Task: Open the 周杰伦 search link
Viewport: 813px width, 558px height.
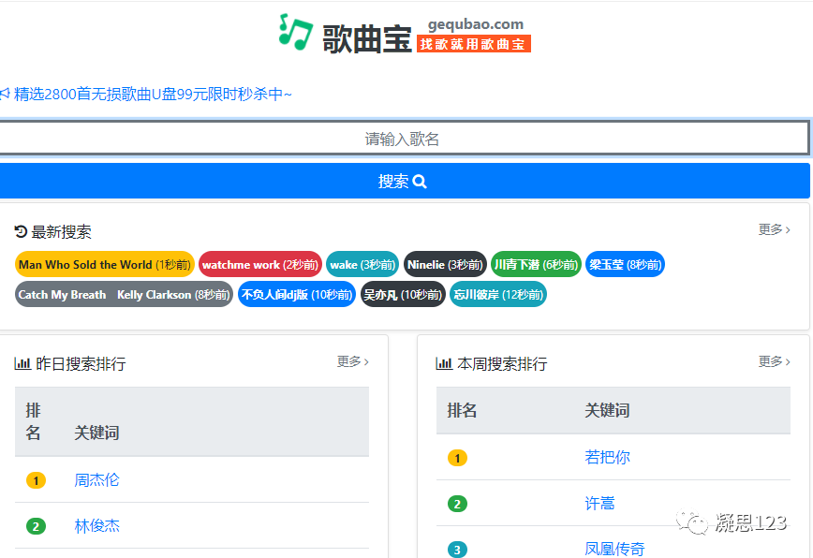Action: [x=96, y=479]
